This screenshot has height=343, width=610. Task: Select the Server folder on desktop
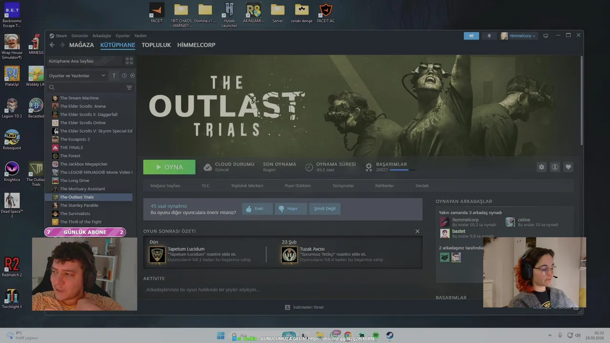coord(277,13)
